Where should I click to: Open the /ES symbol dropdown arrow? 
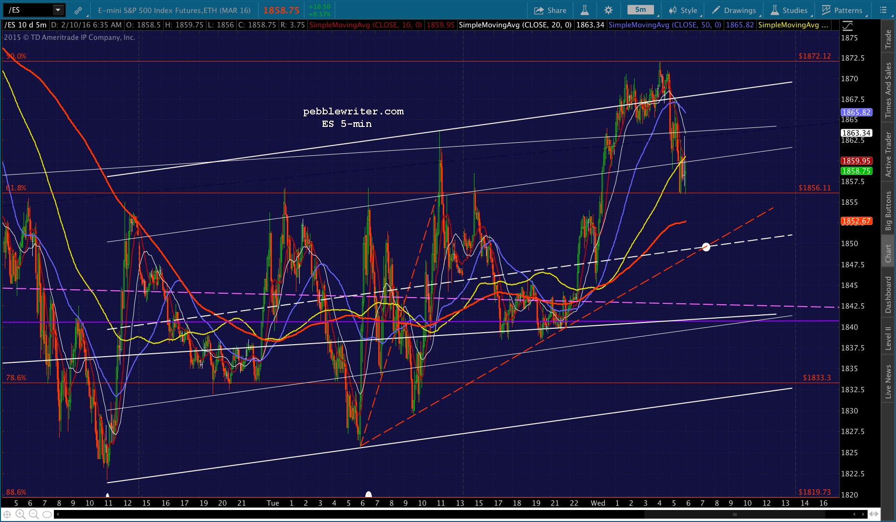coord(58,10)
